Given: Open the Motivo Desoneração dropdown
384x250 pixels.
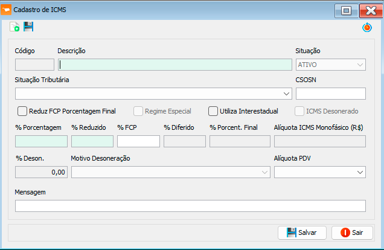Looking at the screenshot, I should coord(171,172).
